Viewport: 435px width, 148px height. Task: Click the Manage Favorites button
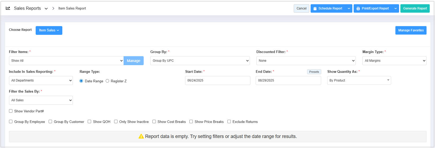(411, 30)
